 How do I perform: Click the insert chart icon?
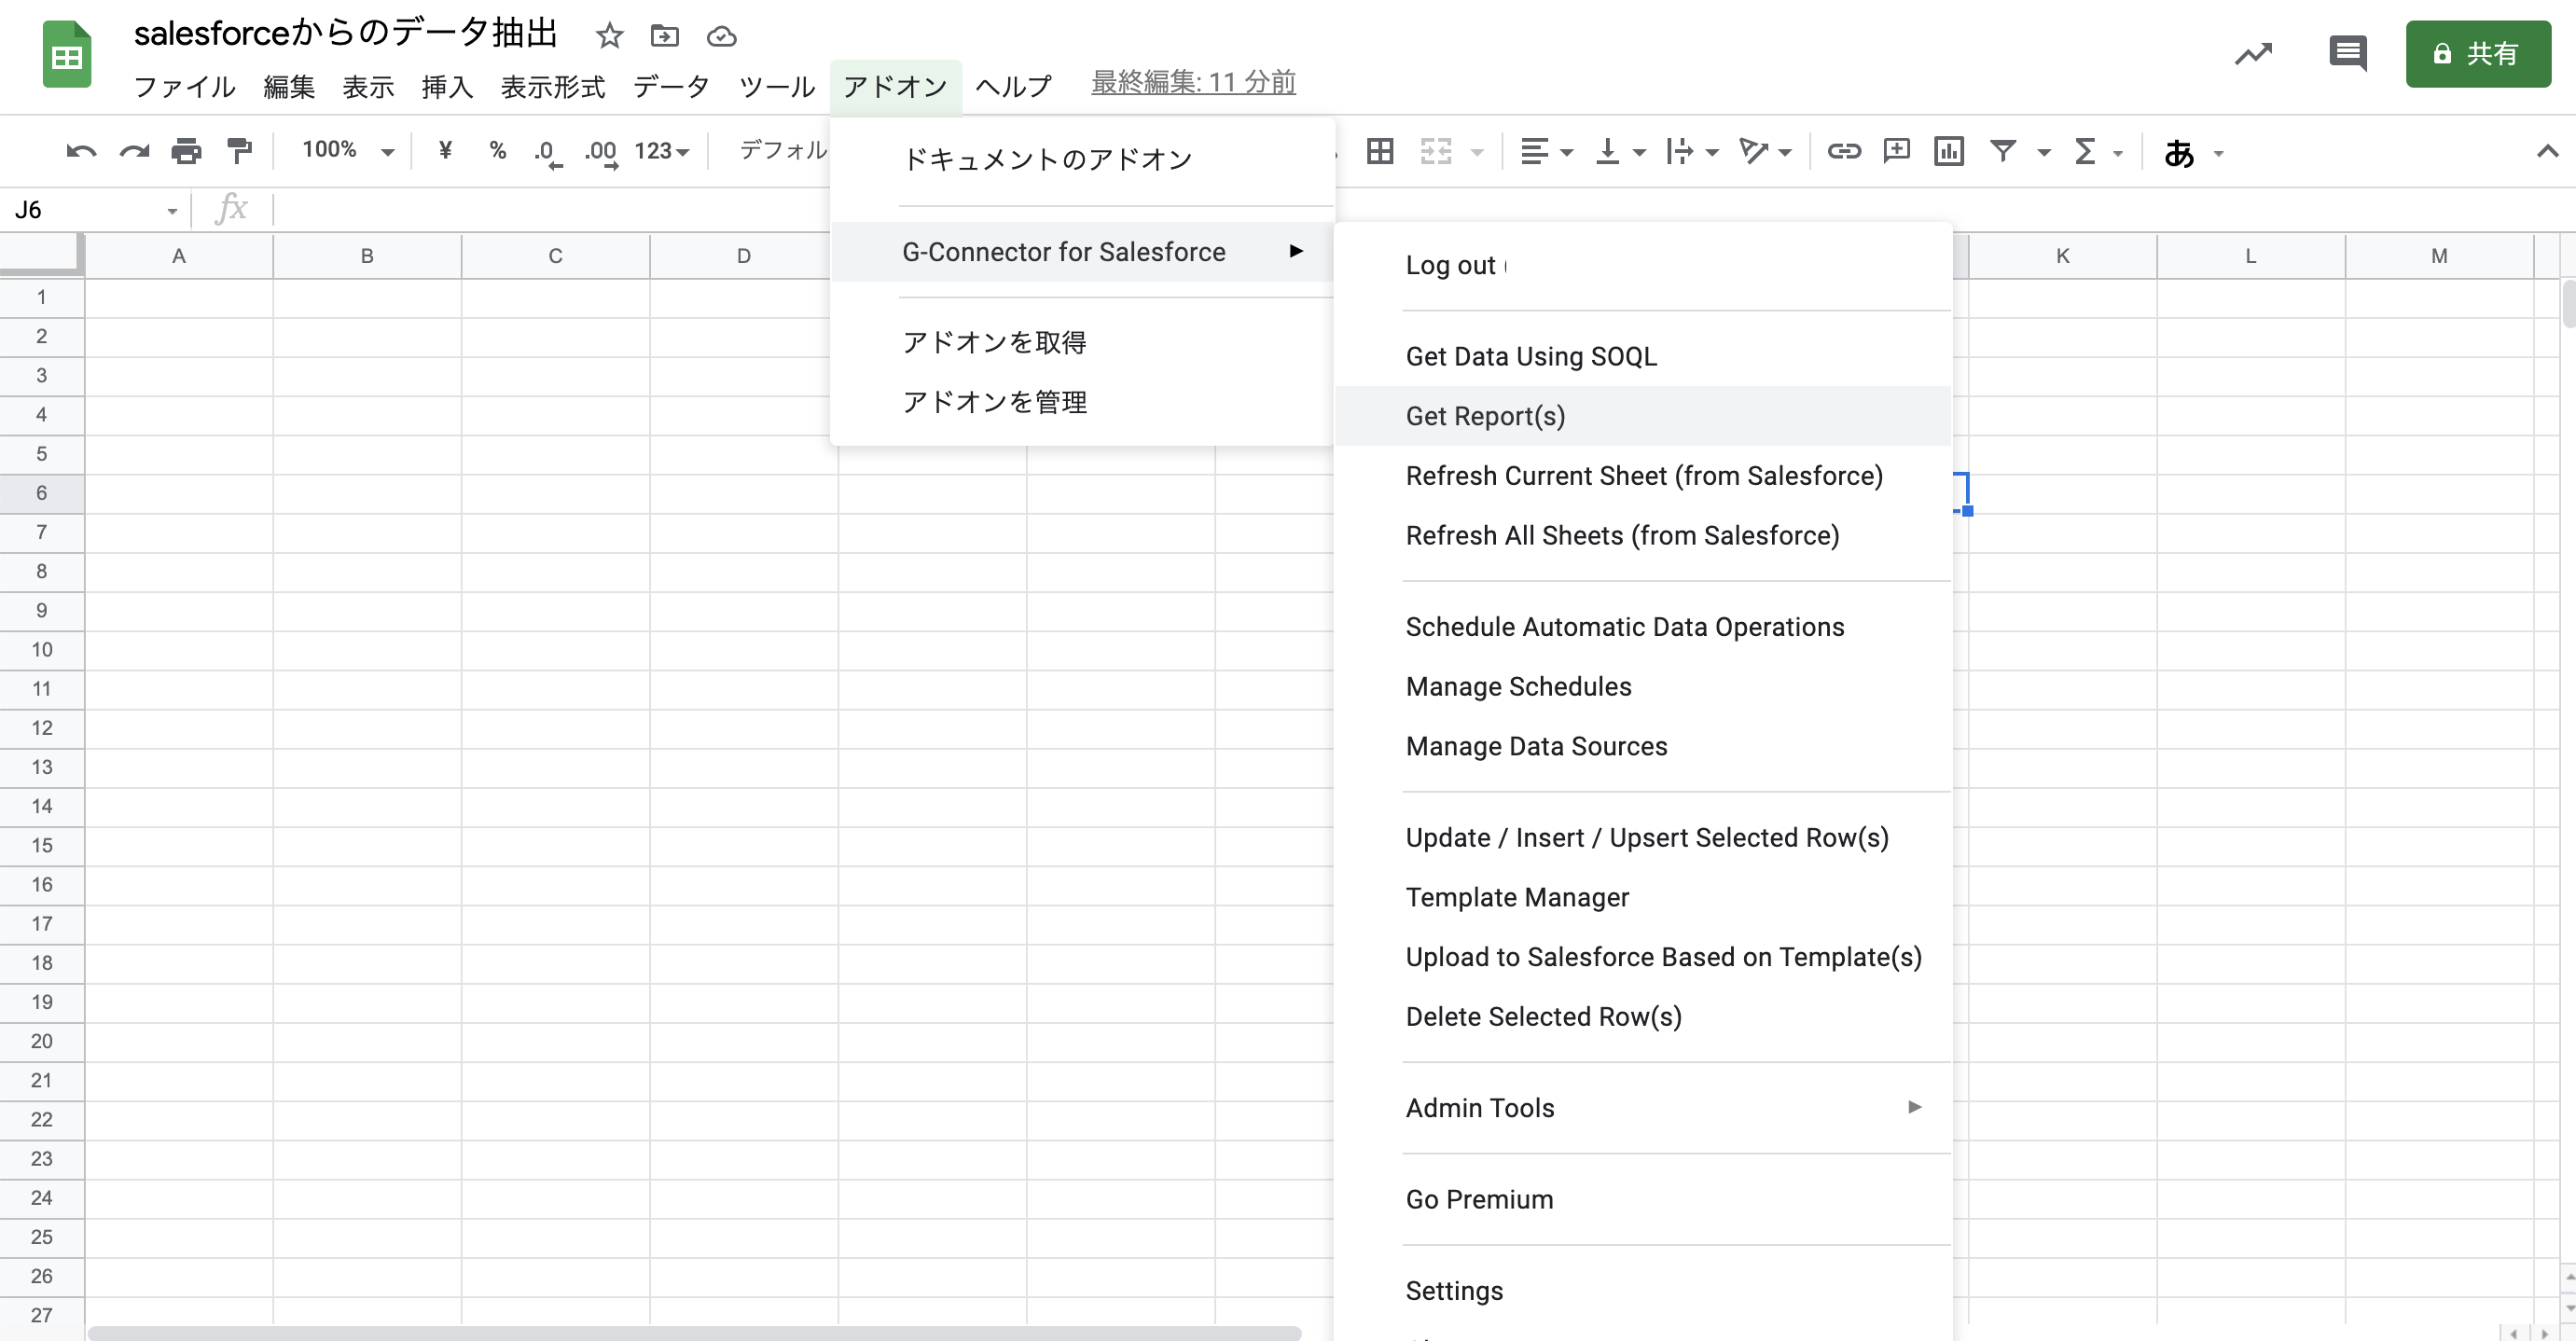(1948, 152)
